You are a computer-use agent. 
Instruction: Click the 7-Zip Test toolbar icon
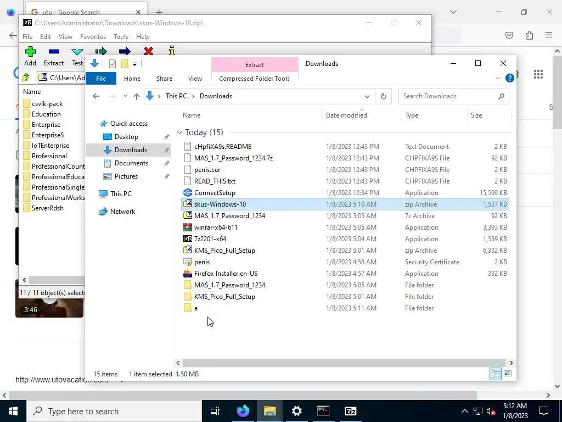point(77,52)
